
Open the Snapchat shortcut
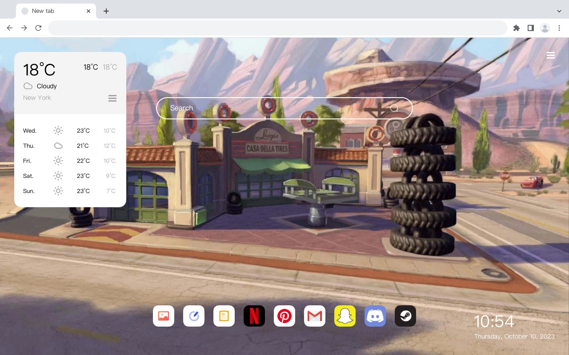tap(345, 316)
